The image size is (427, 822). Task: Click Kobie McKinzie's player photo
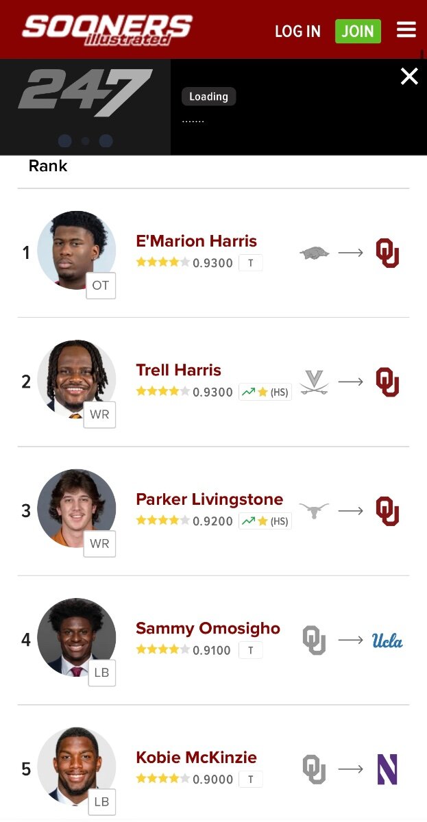tap(76, 766)
